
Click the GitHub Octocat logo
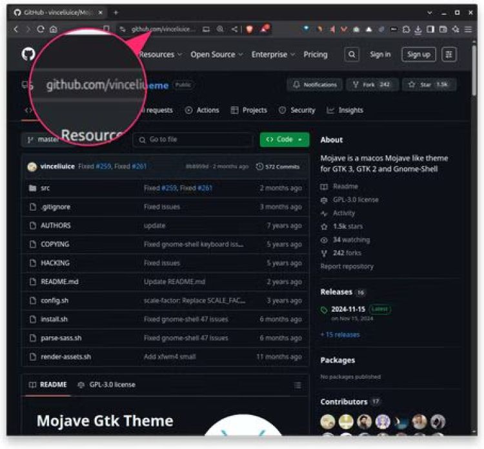[x=28, y=55]
